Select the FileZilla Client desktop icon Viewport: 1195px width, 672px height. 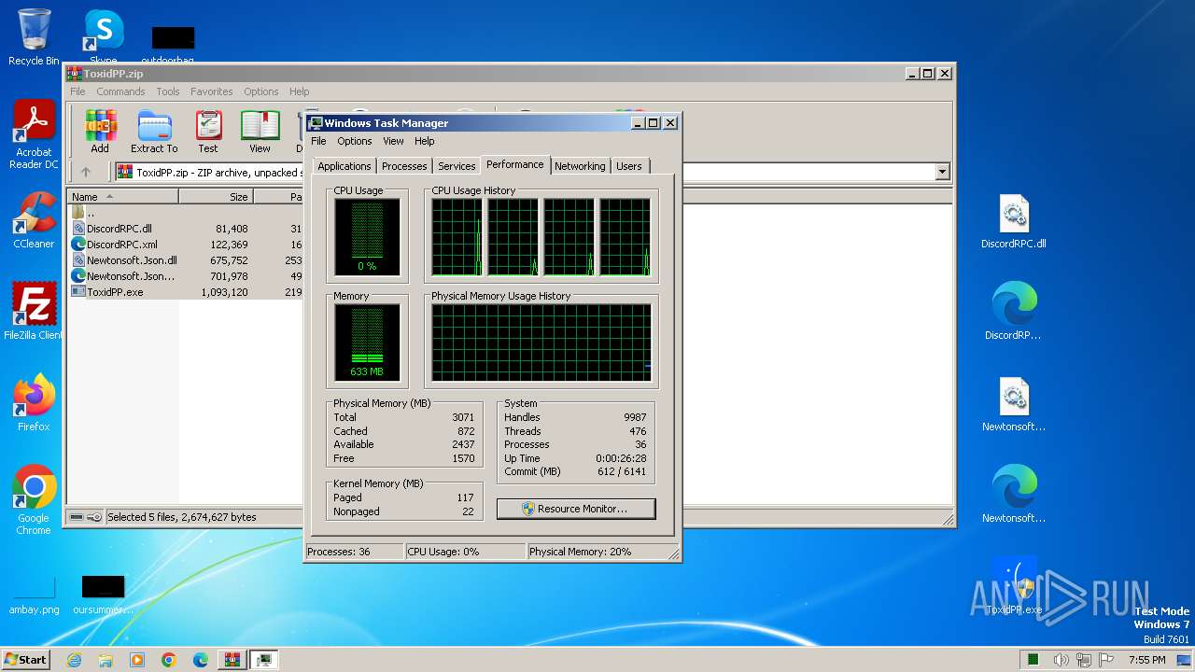coord(34,312)
